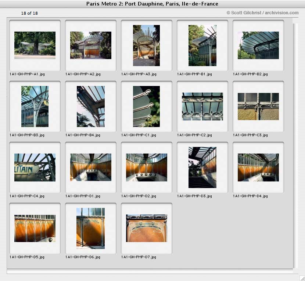Click the Paris Metro 2 window title
This screenshot has width=305, height=281.
(x=152, y=4)
